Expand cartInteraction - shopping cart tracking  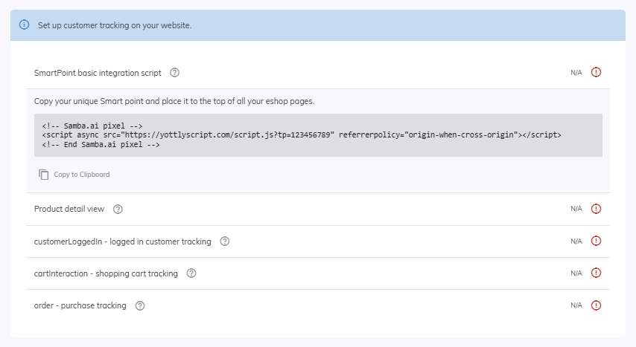pos(106,273)
